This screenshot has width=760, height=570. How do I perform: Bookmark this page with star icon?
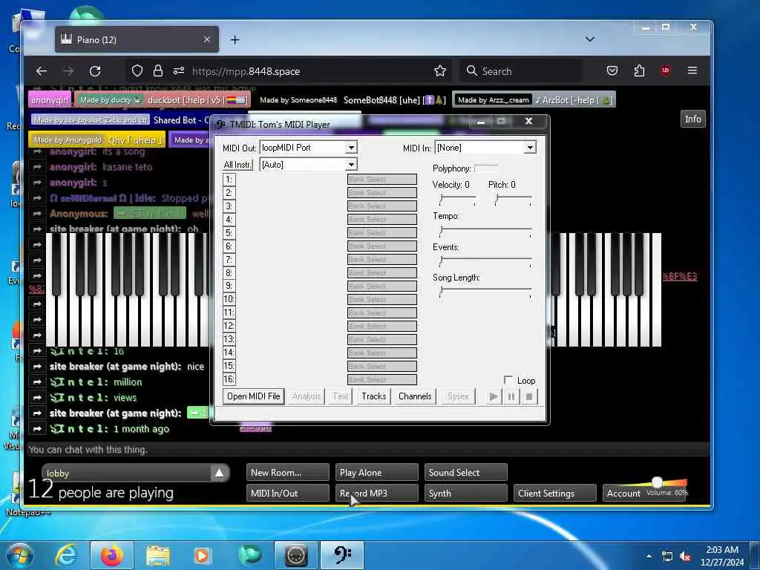[x=440, y=71]
